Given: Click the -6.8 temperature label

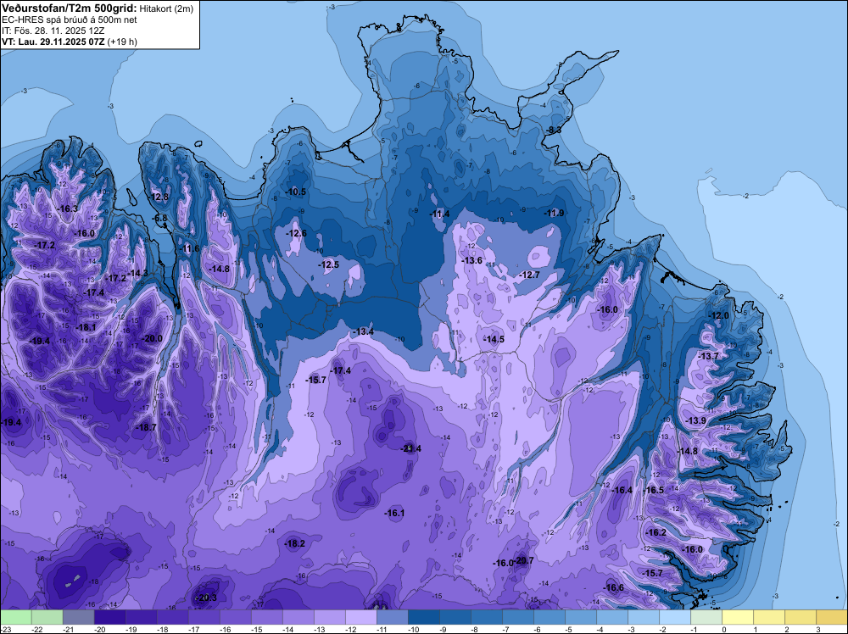Looking at the screenshot, I should [x=160, y=218].
